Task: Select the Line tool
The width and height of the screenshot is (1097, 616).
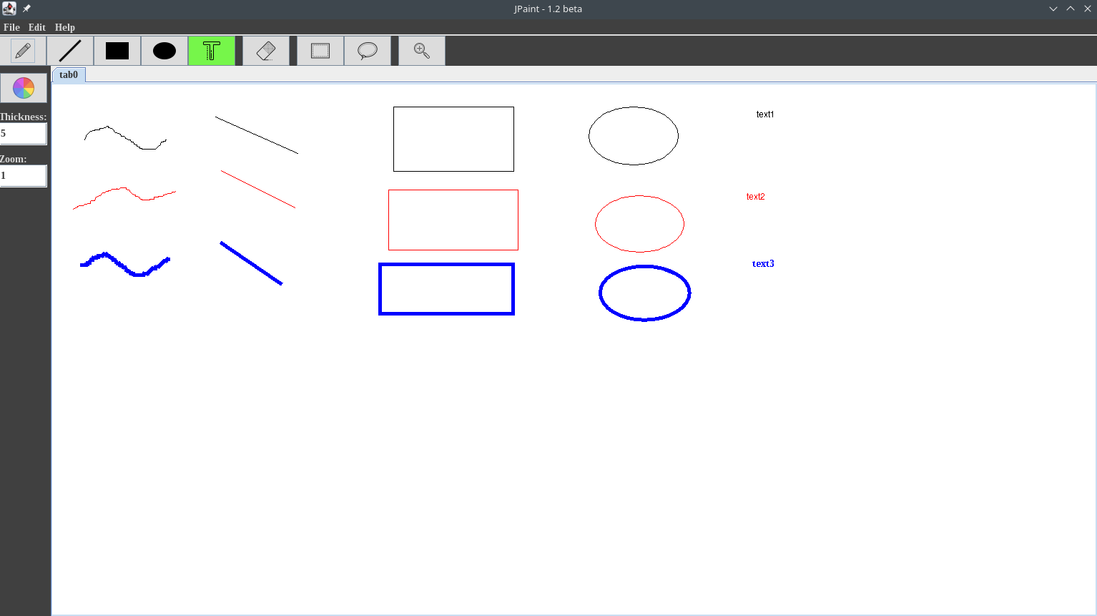Action: tap(70, 51)
